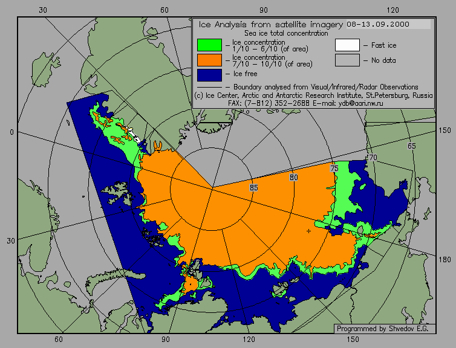Click the white Fast ice legend swatch
Screen dimensions: 456x348
coord(347,45)
